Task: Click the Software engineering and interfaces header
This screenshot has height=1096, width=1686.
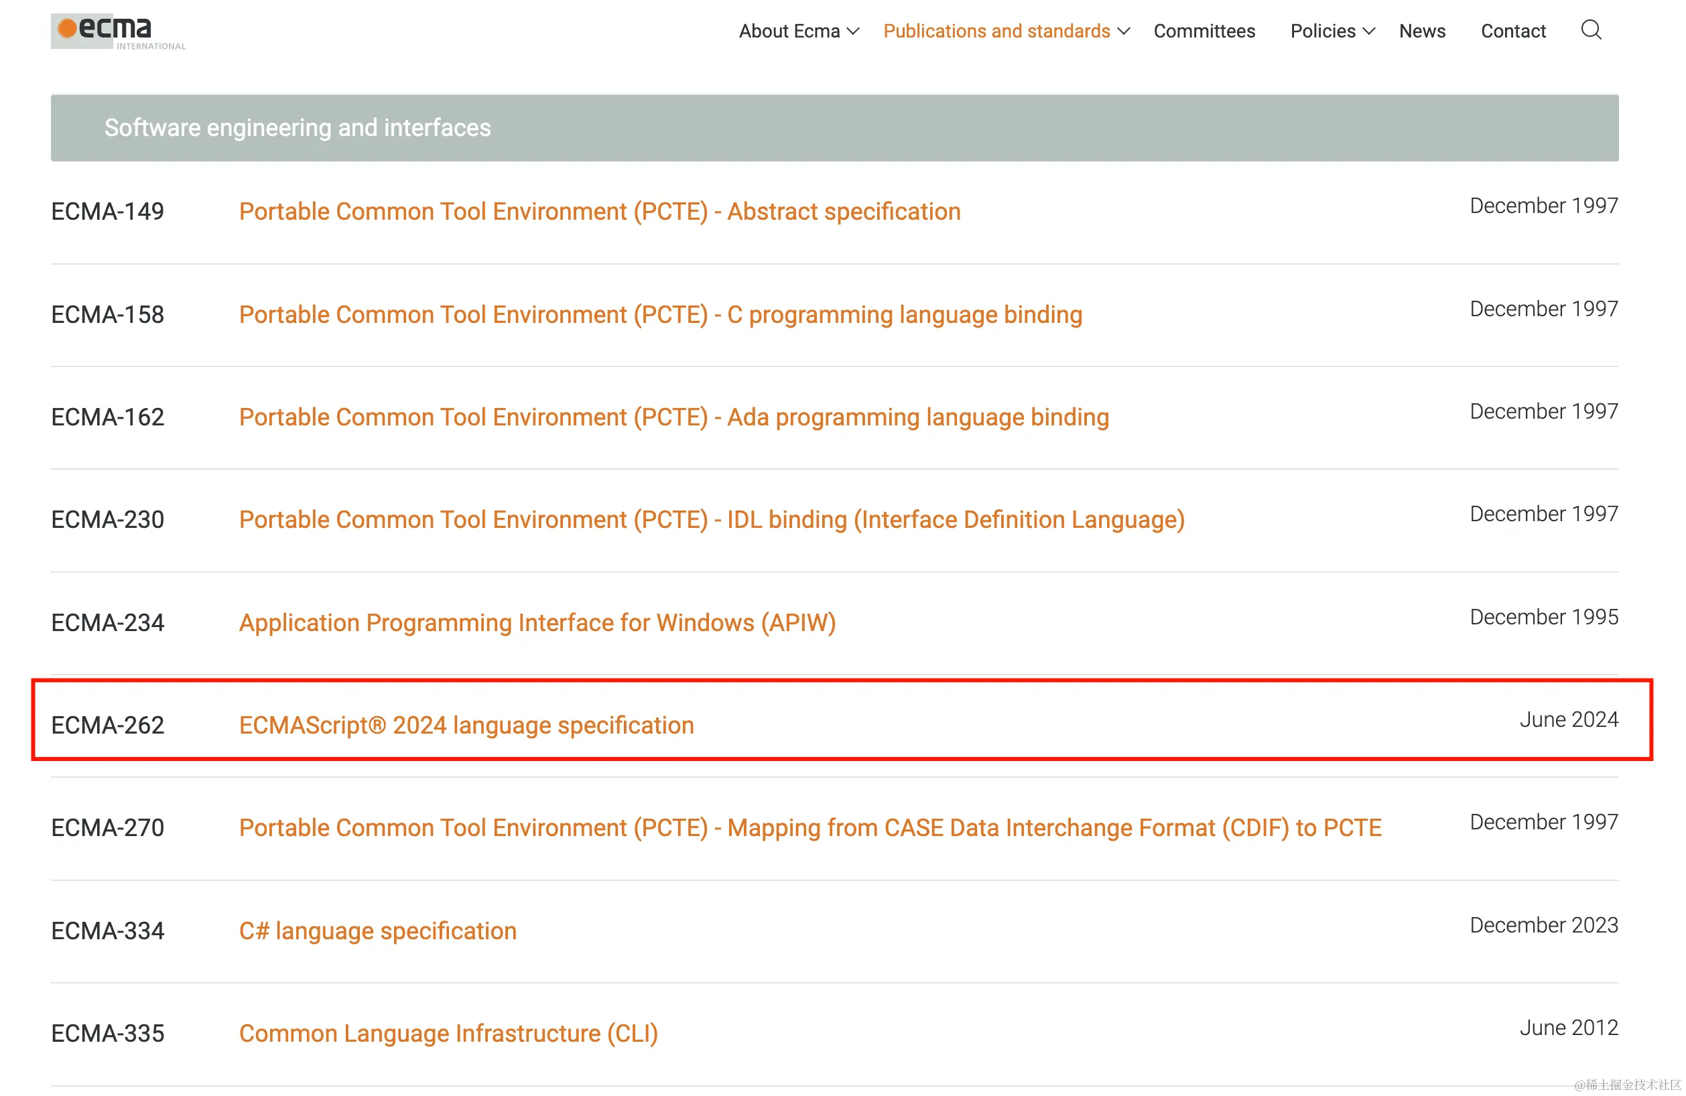Action: pos(834,128)
